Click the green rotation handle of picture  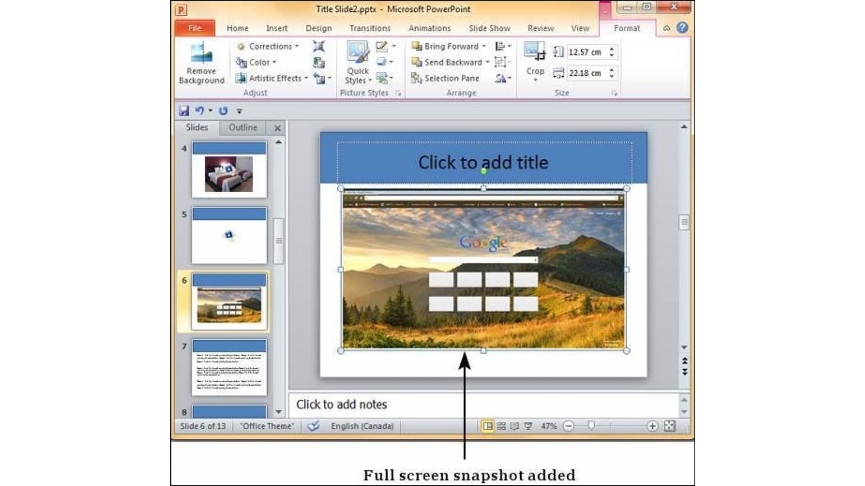[483, 171]
